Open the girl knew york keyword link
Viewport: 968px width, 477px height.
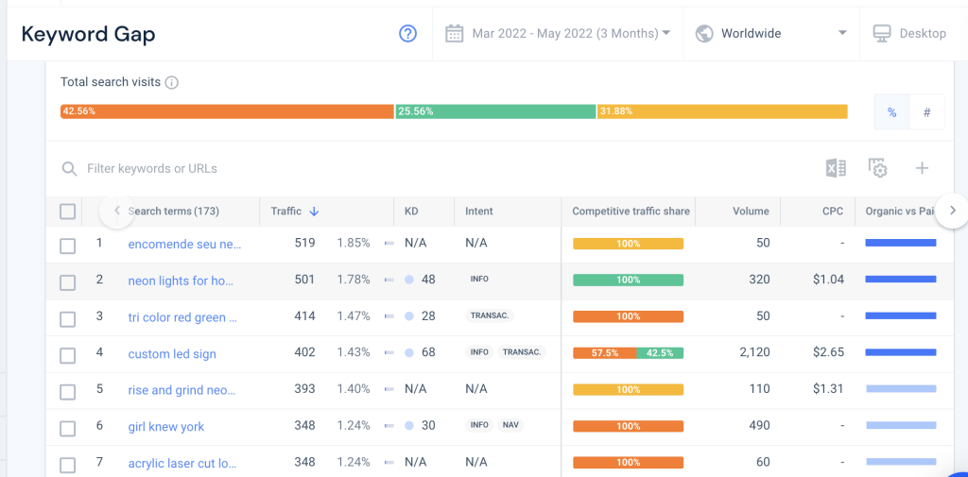click(x=166, y=426)
